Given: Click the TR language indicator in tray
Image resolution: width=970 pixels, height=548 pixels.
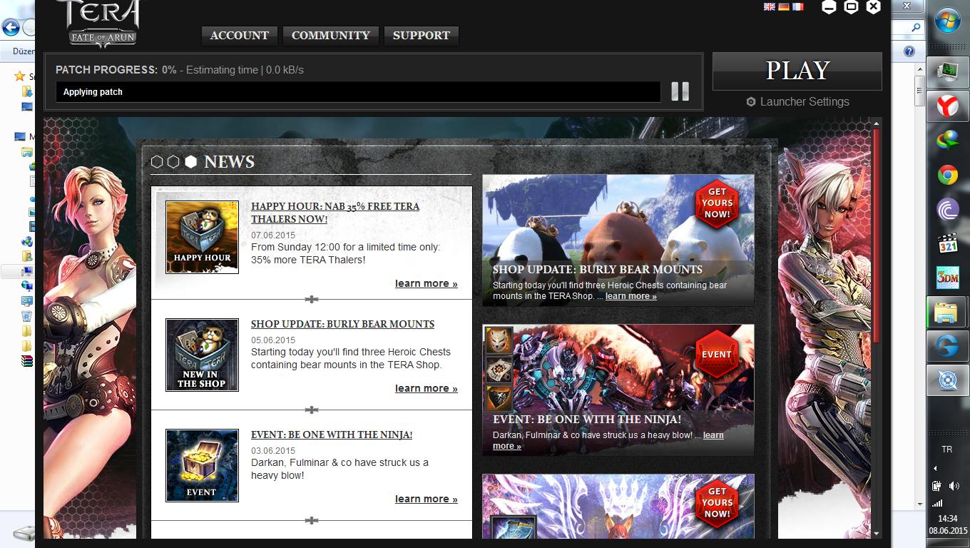Looking at the screenshot, I should (947, 450).
